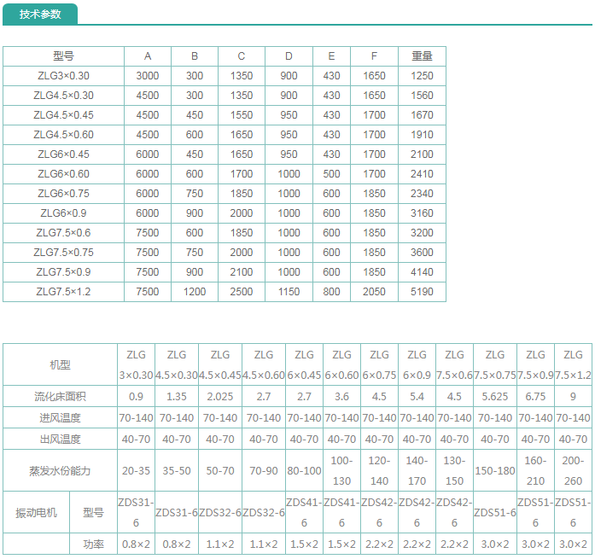
Task: Click model name ZLG4.5×0.60 in the first table
Action: 63,135
